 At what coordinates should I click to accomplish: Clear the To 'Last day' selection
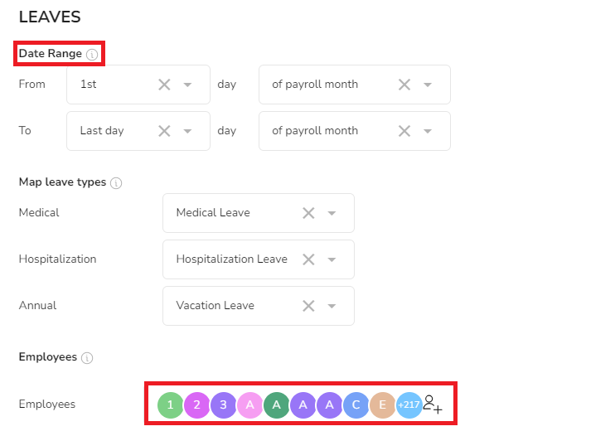coord(164,131)
